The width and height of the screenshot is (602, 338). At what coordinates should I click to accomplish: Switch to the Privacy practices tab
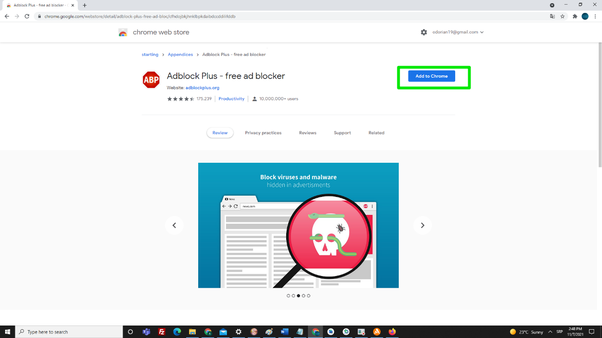(x=263, y=133)
